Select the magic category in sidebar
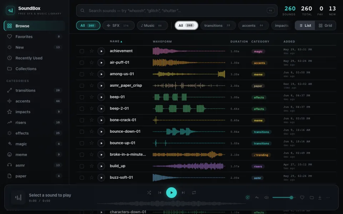The height and width of the screenshot is (214, 343). [34, 144]
